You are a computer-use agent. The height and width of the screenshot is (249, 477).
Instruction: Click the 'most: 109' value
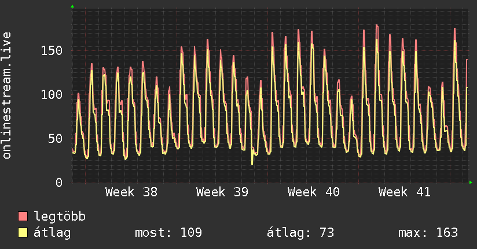tap(168, 233)
